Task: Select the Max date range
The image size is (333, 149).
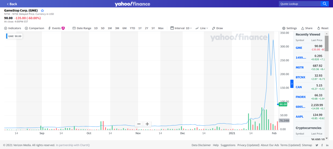Action: (x=161, y=28)
